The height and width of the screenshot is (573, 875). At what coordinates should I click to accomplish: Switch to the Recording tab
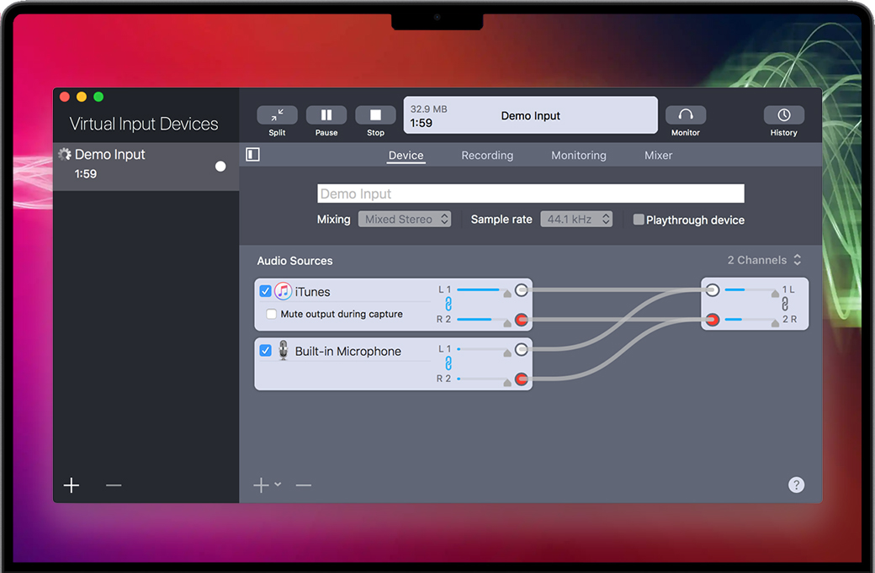click(x=487, y=156)
